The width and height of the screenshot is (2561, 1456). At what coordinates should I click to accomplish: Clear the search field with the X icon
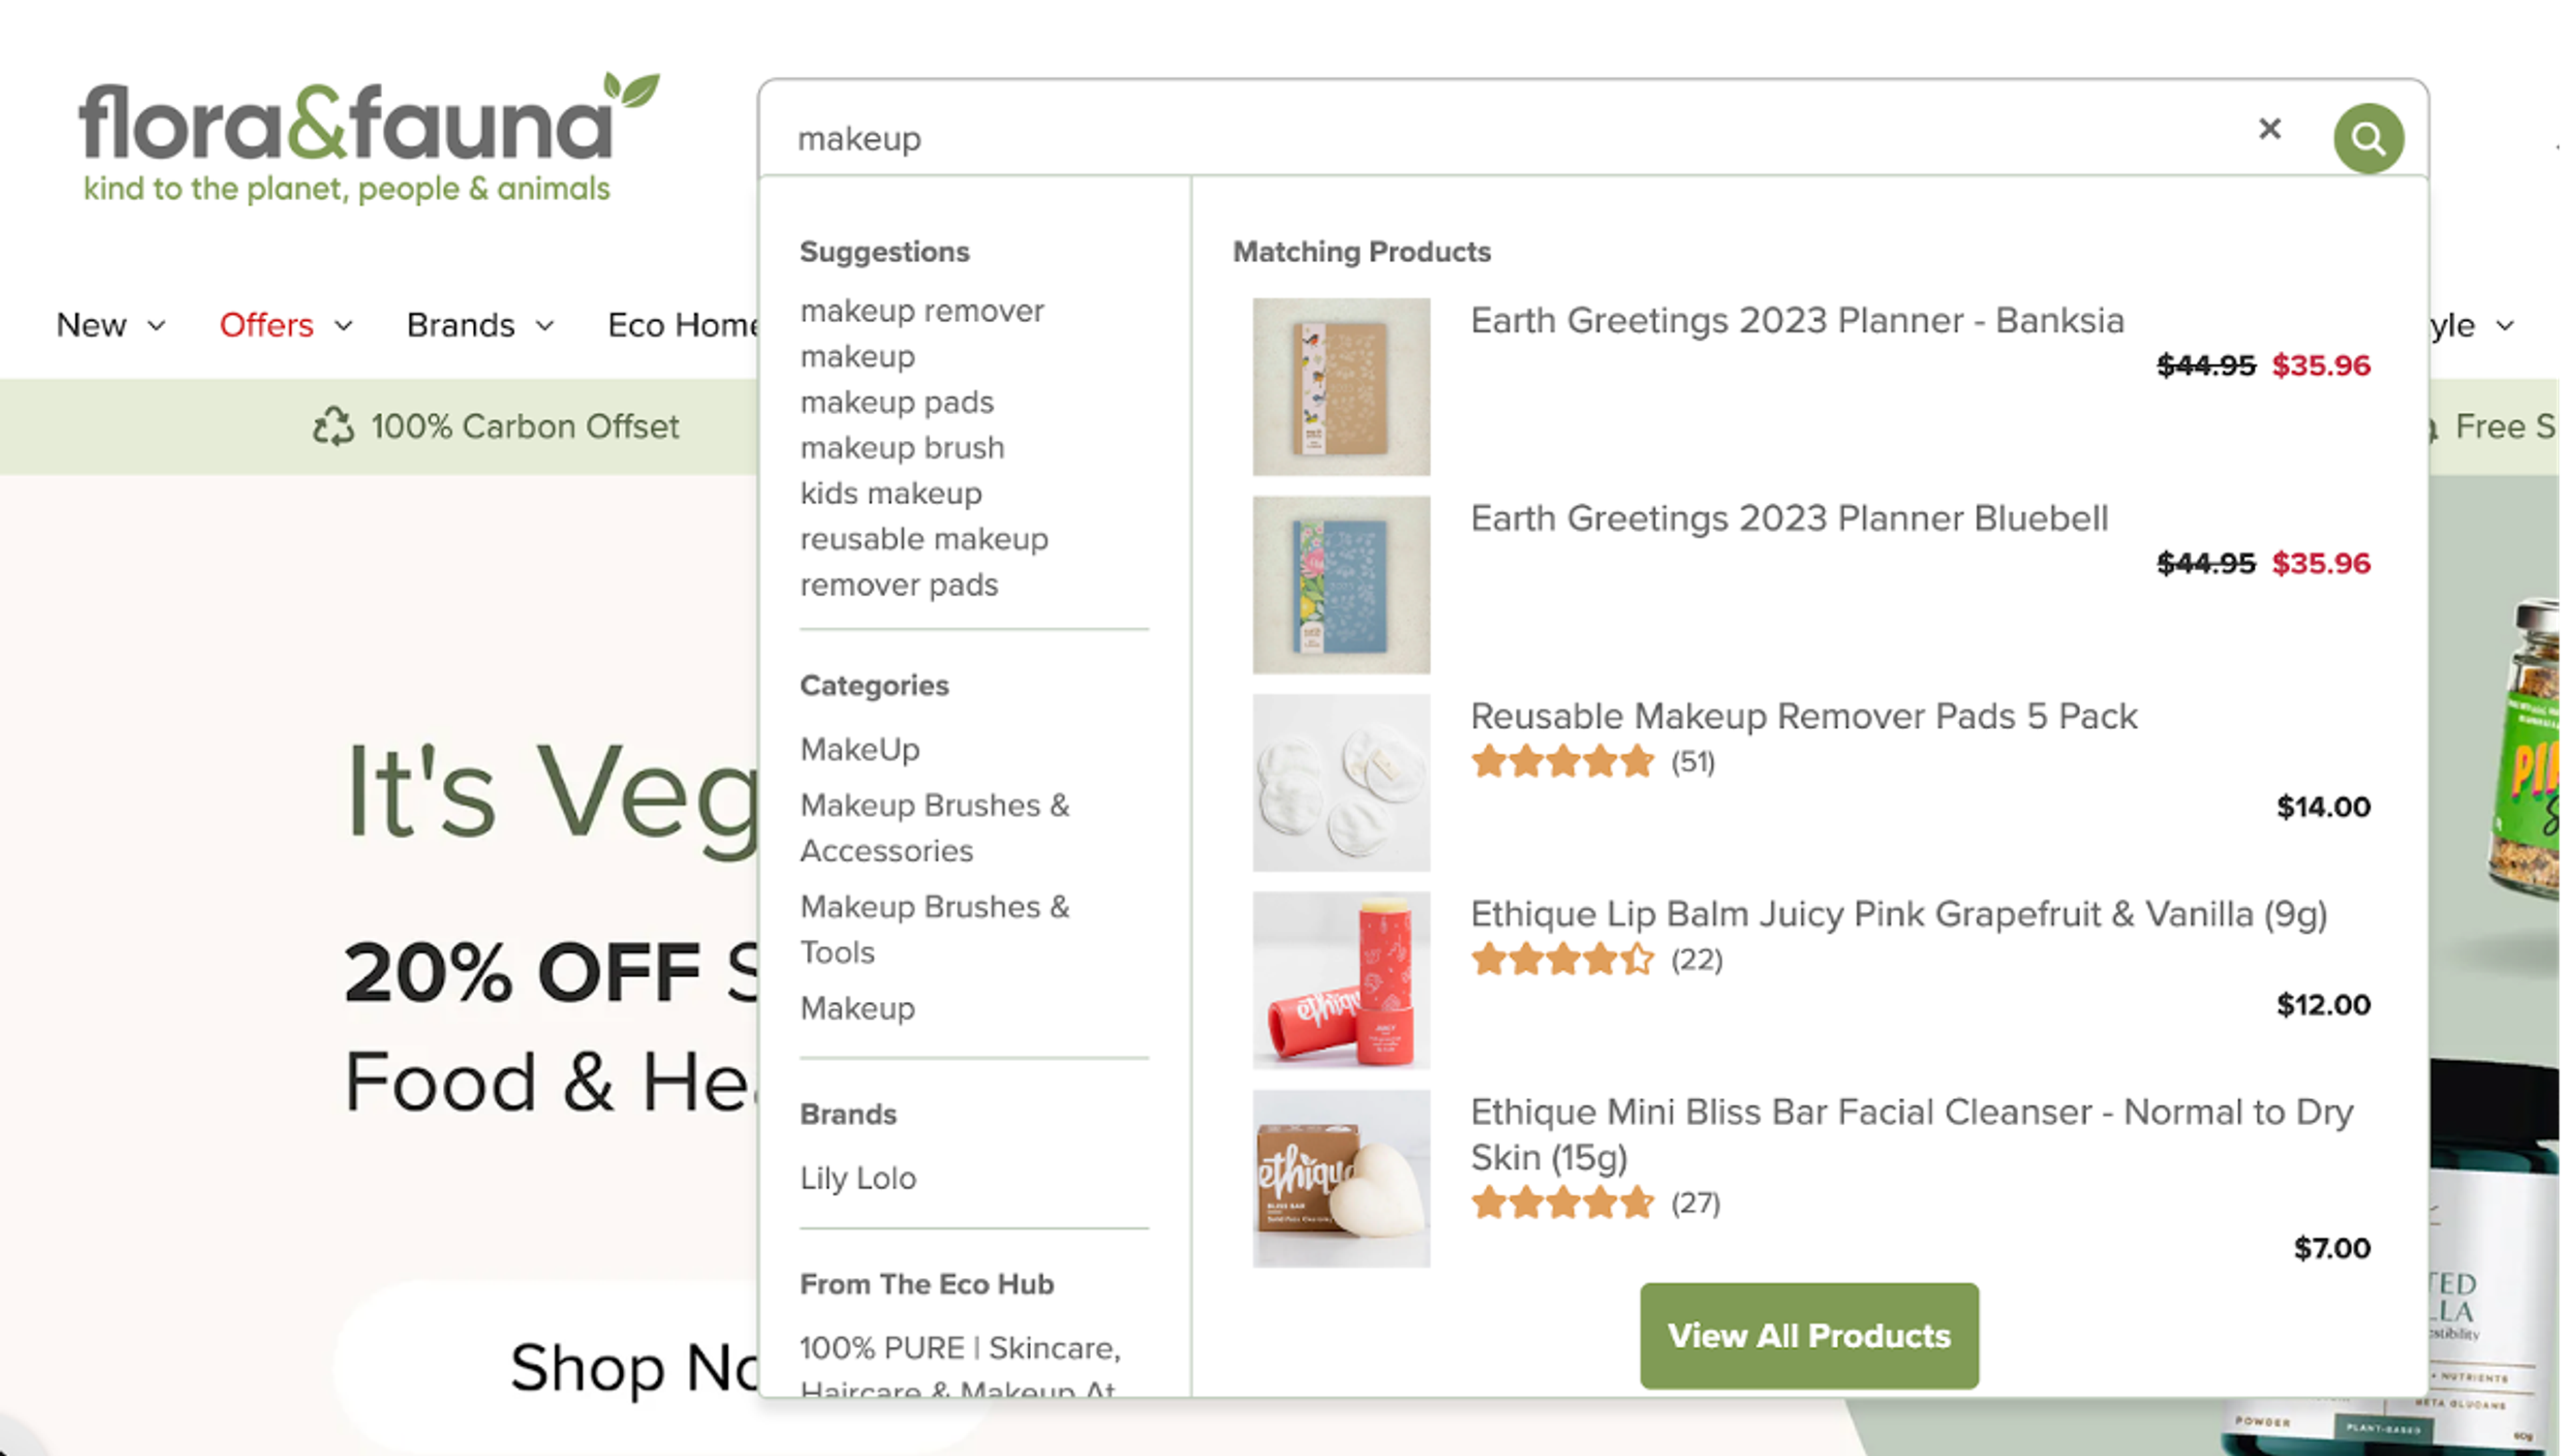pyautogui.click(x=2270, y=130)
